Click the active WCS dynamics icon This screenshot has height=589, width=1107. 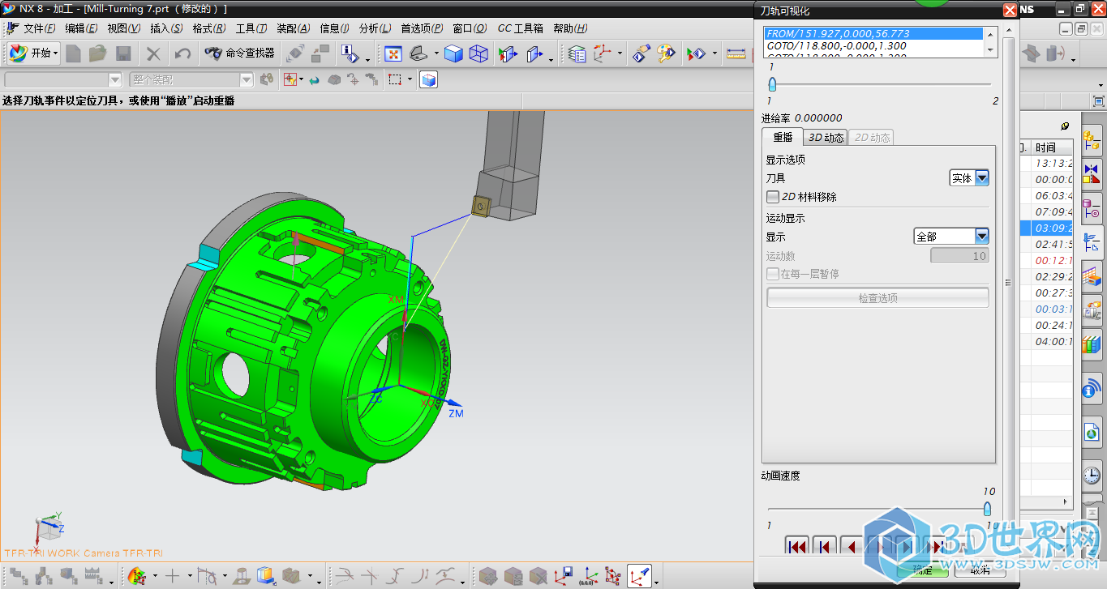[x=638, y=576]
